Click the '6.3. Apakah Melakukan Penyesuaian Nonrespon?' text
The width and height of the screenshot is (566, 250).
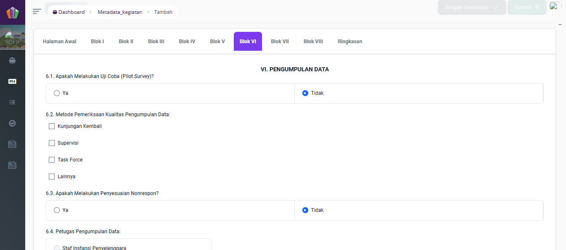[x=102, y=193]
